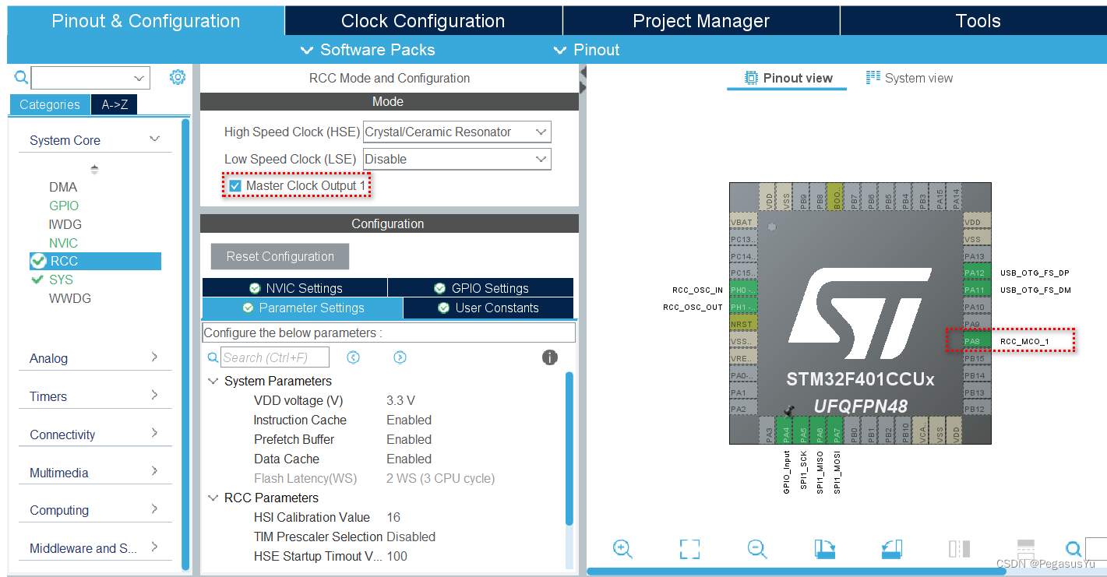1107x577 pixels.
Task: Go to previous parameter search result
Action: pos(353,357)
